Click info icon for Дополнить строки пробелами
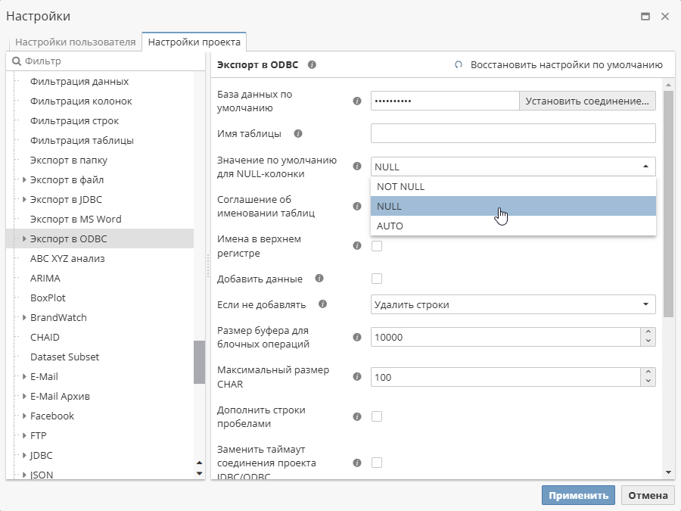 click(357, 416)
